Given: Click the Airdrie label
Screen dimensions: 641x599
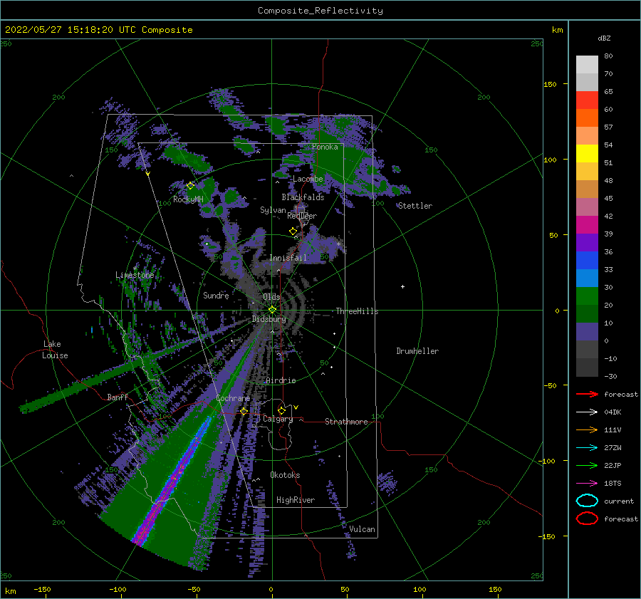Looking at the screenshot, I should point(281,380).
